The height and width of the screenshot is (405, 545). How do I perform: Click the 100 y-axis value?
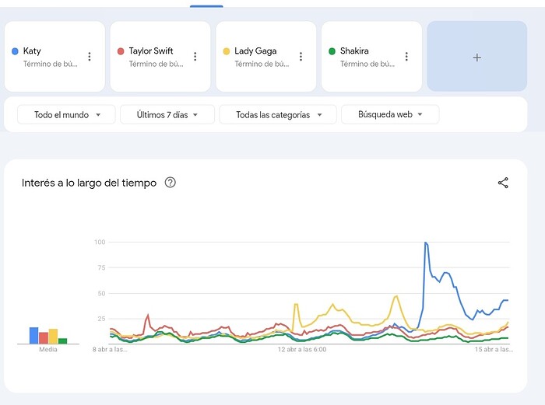click(100, 242)
